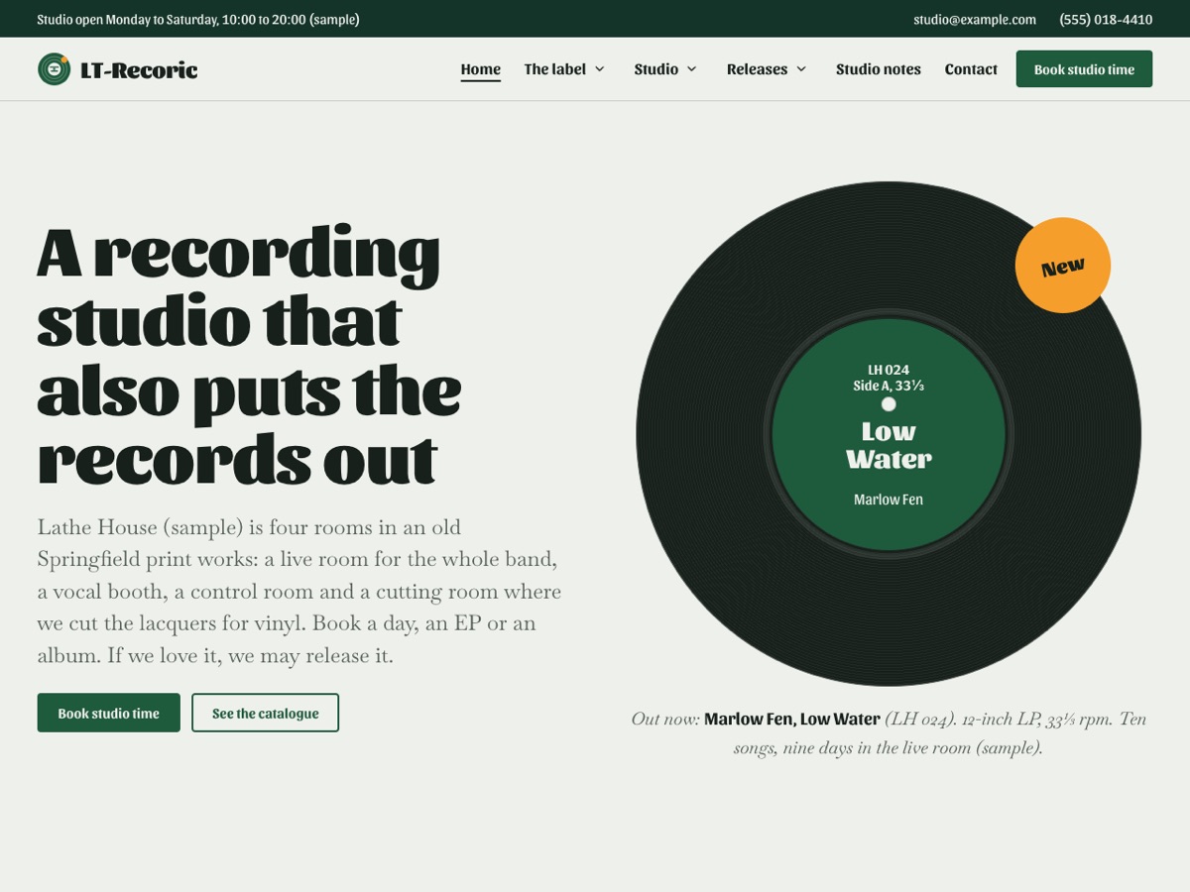The image size is (1190, 892).
Task: Click the vinyl record spindle hole
Action: 889,404
